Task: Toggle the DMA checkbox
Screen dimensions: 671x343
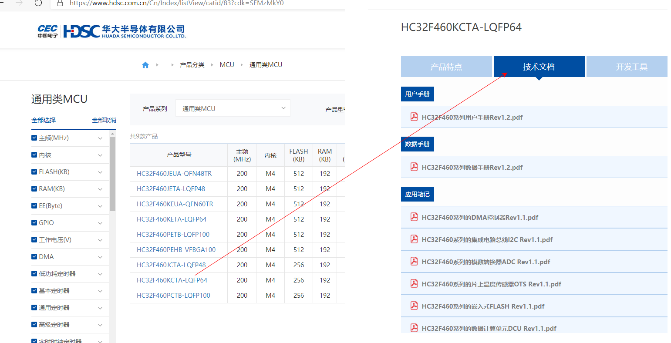Action: tap(34, 256)
